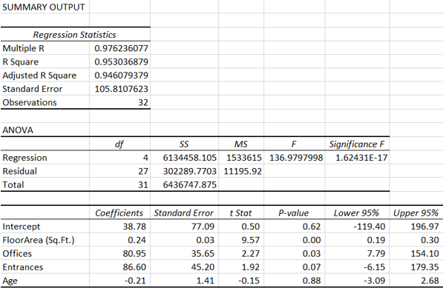This screenshot has width=443, height=288.
Task: Click the F statistic 136.9797998
Action: tap(296, 158)
